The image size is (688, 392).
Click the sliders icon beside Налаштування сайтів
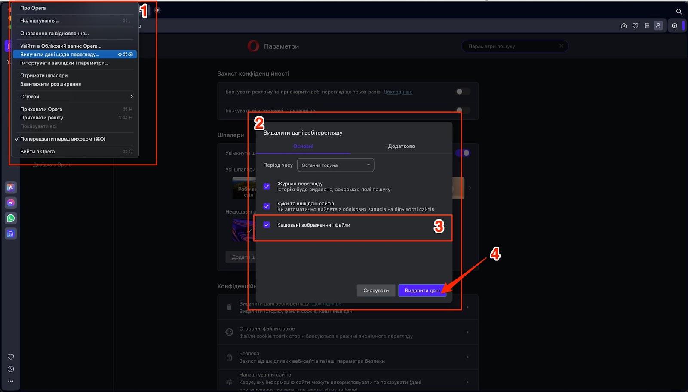(x=229, y=382)
